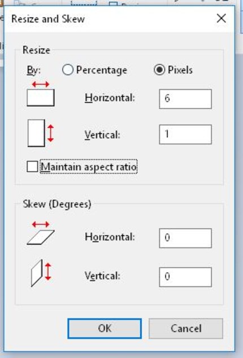The width and height of the screenshot is (243, 358).
Task: Click the Skew Vertical label
Action: coord(102,276)
